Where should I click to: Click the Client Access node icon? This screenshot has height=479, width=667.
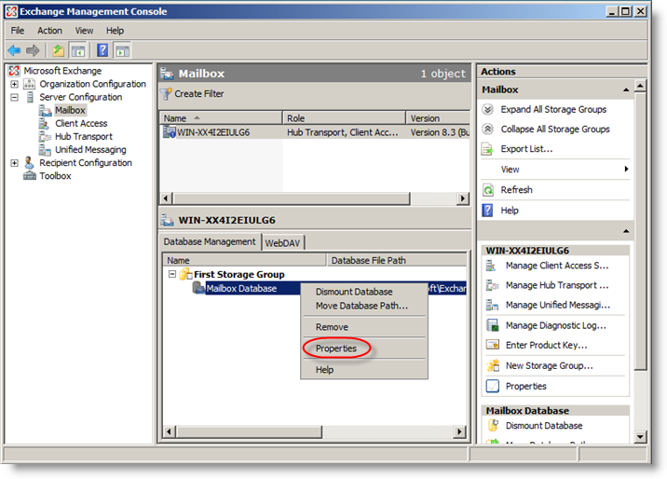pyautogui.click(x=44, y=123)
